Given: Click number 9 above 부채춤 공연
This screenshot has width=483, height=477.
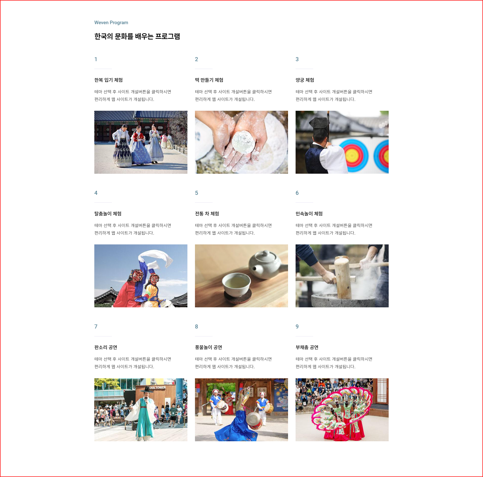Looking at the screenshot, I should pos(297,327).
